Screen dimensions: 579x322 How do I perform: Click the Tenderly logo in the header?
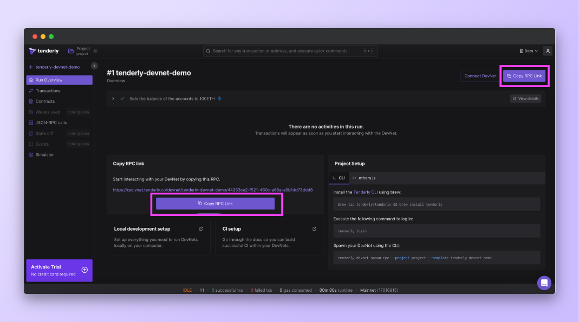pos(44,51)
